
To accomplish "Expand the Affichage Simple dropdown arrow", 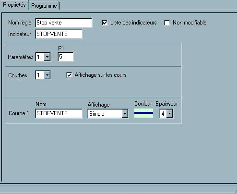I will (x=125, y=114).
